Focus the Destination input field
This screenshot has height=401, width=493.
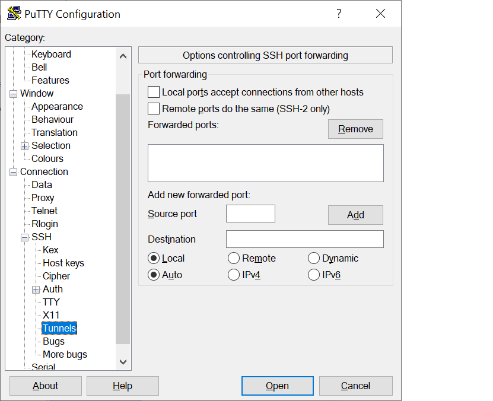point(305,239)
